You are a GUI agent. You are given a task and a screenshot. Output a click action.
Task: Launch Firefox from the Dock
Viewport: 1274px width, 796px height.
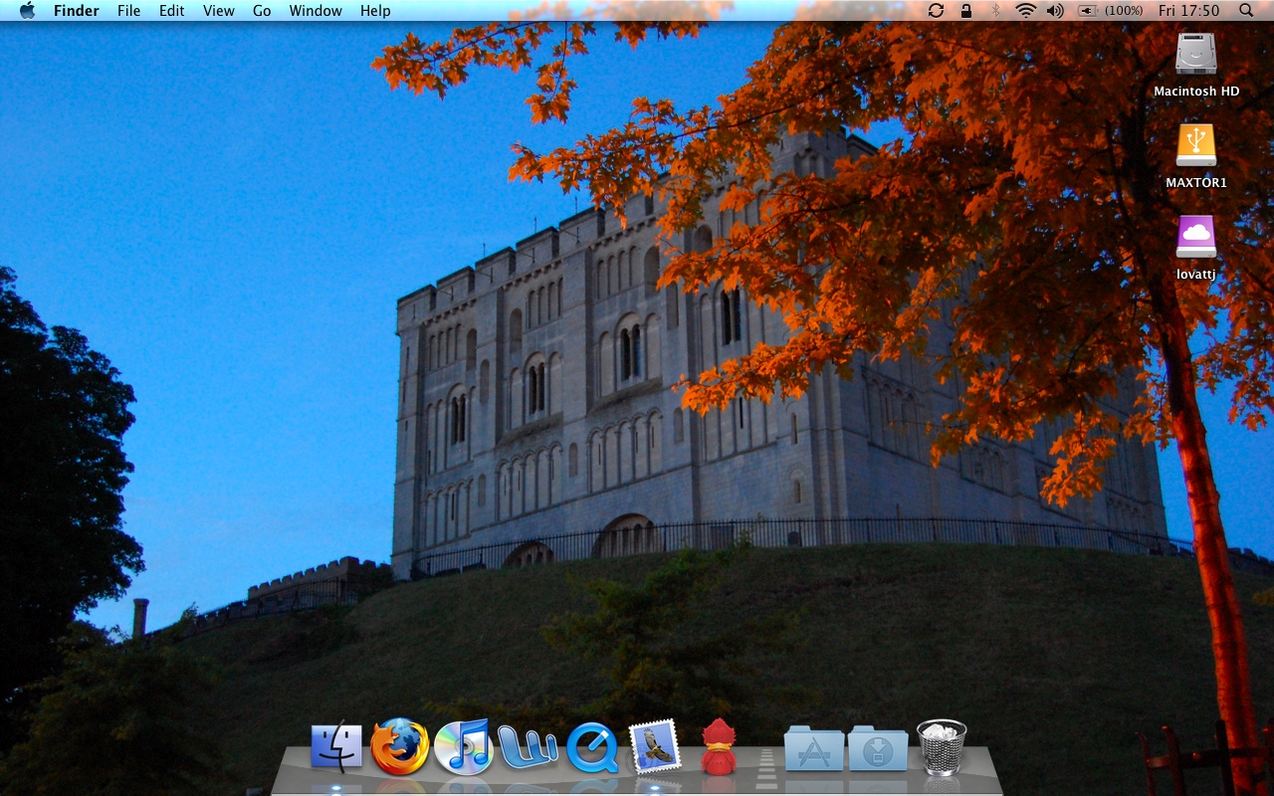click(x=400, y=746)
